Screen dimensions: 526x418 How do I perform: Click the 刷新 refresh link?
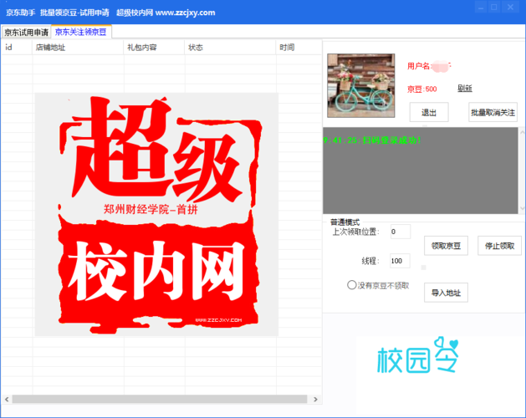tap(465, 89)
